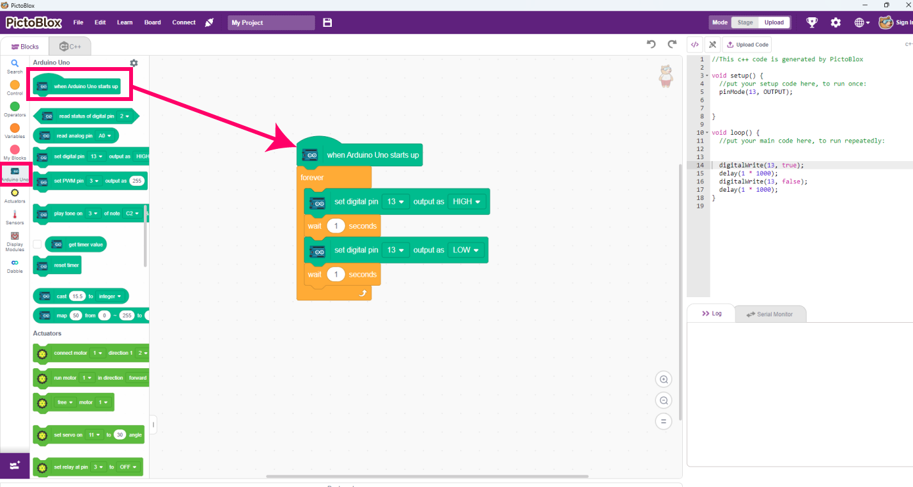Switch mode to Upload
Image resolution: width=913 pixels, height=487 pixels.
(774, 22)
